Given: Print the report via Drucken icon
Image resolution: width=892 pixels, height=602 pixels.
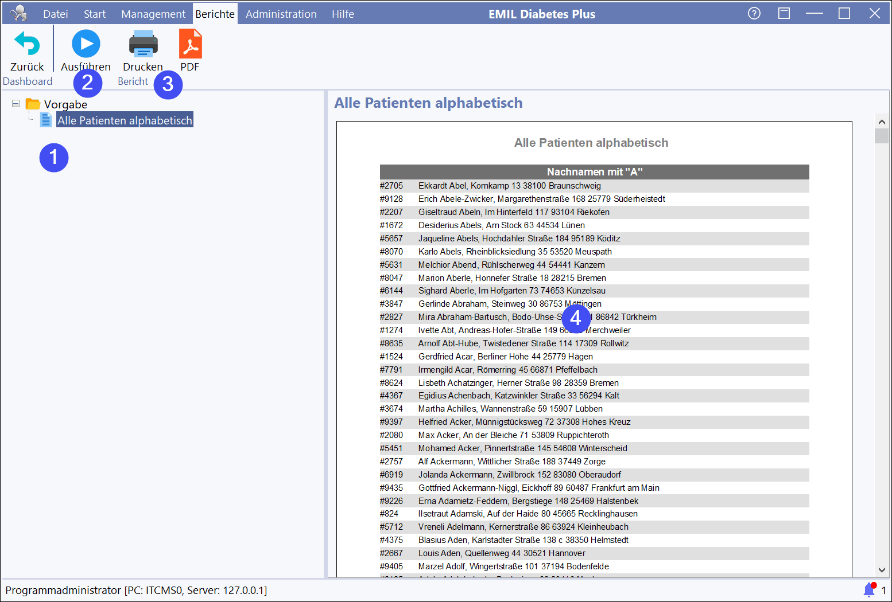Looking at the screenshot, I should (x=143, y=44).
